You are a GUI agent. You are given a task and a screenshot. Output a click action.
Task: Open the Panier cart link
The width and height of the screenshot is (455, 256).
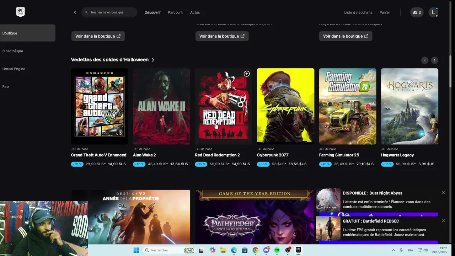385,12
